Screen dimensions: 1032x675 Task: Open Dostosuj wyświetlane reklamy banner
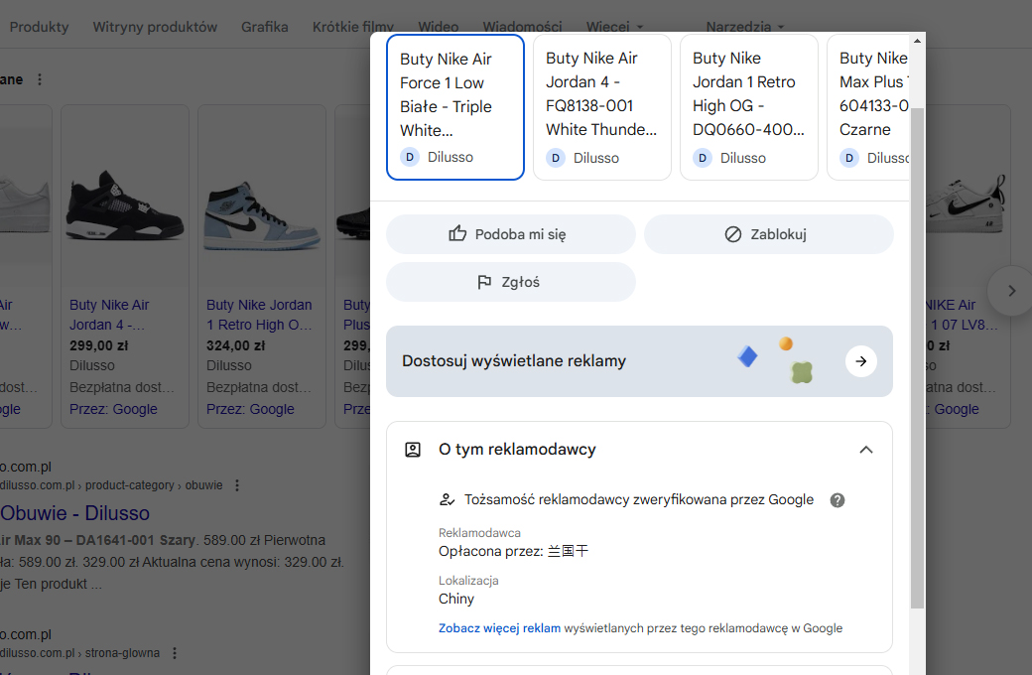(639, 361)
